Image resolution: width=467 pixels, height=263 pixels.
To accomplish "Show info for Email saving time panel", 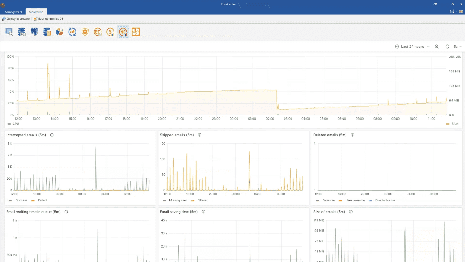I will (x=204, y=212).
